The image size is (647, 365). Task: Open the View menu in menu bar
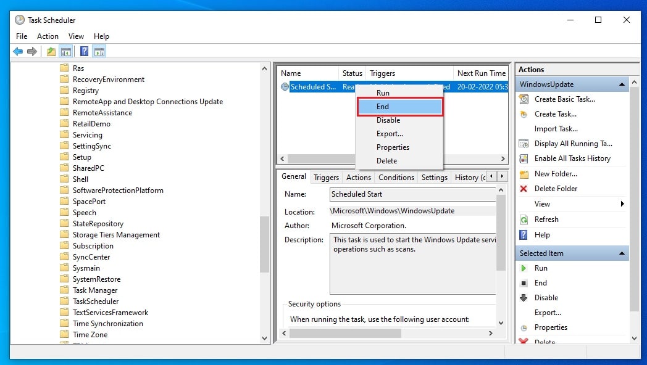[x=76, y=36]
